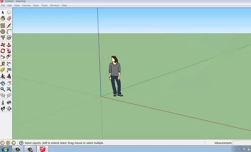Open the Windows Start button
251x152 pixels.
coord(5,149)
